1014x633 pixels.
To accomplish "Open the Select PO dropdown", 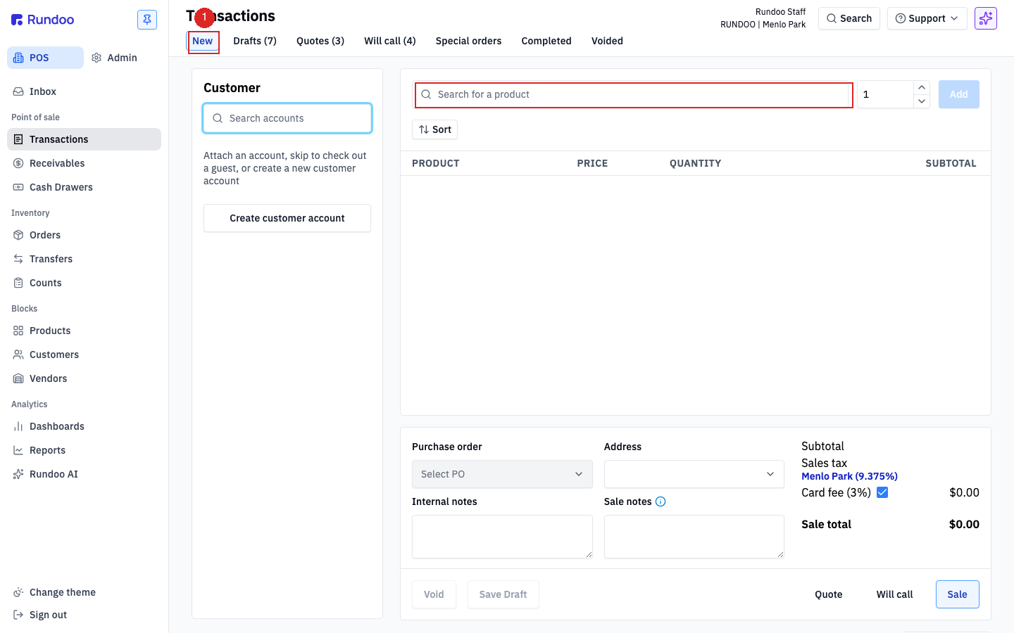I will point(502,474).
